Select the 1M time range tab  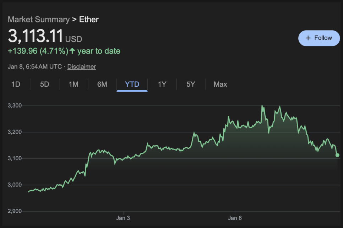73,84
